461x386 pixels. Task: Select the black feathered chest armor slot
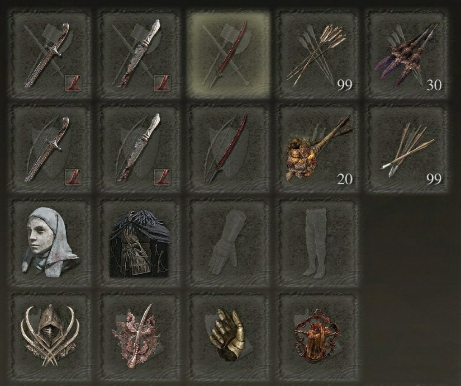coord(139,243)
